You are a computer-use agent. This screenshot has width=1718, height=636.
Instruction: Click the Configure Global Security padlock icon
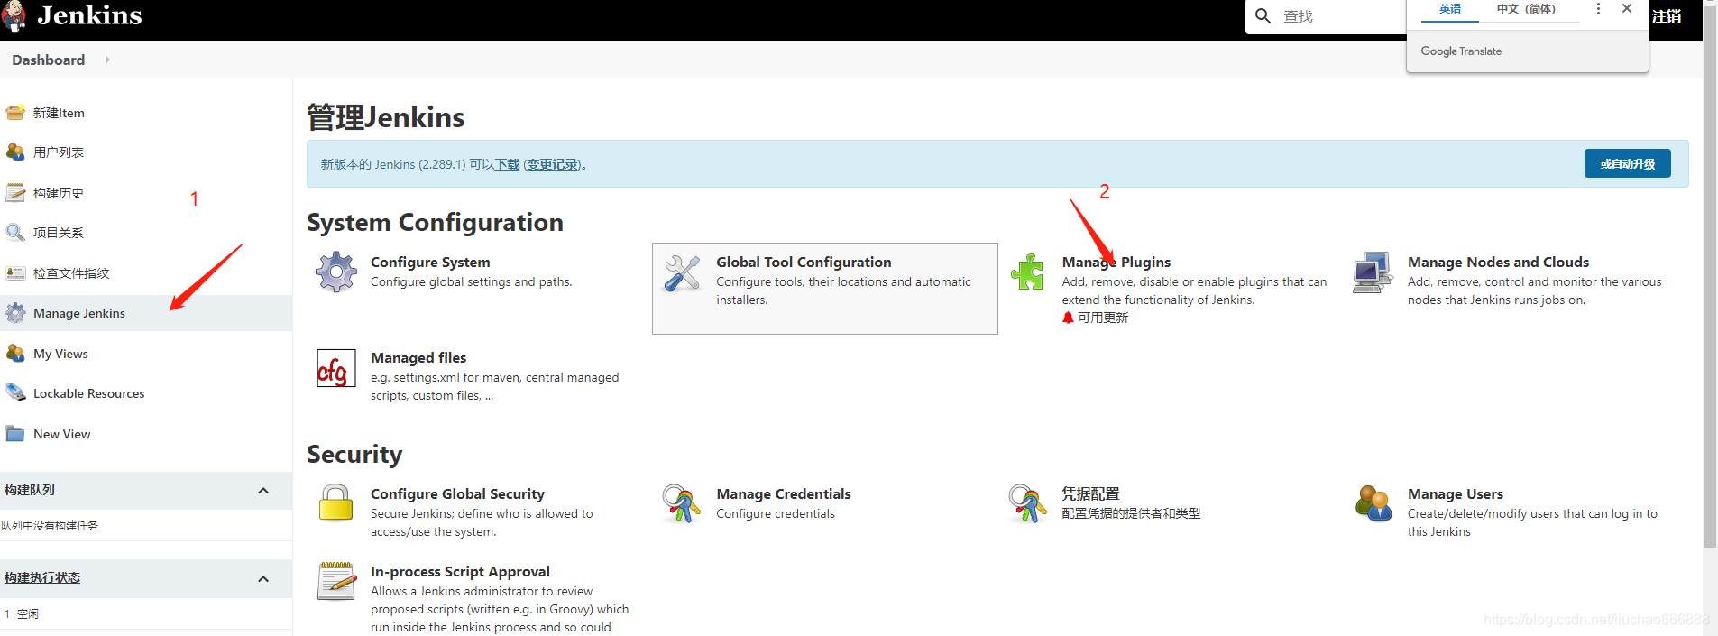click(335, 503)
